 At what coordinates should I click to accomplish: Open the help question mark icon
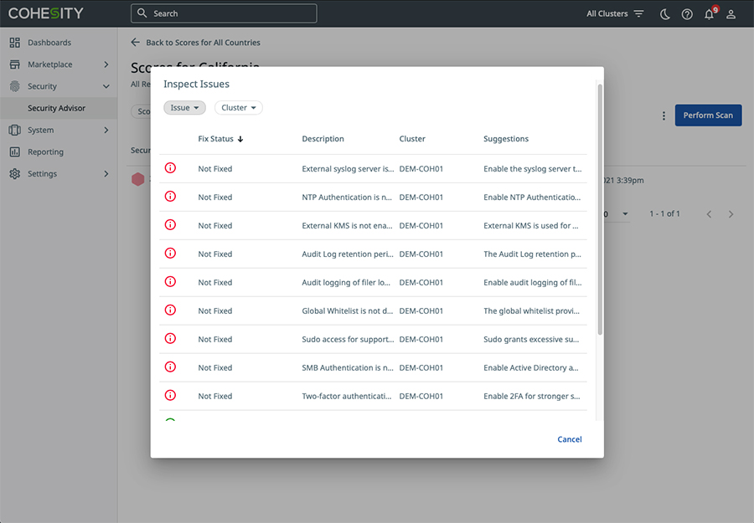click(687, 14)
